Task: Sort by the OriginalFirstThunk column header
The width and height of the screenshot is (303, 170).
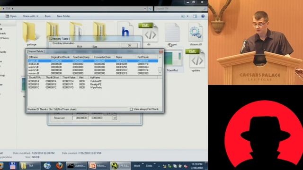Action: (x=60, y=57)
